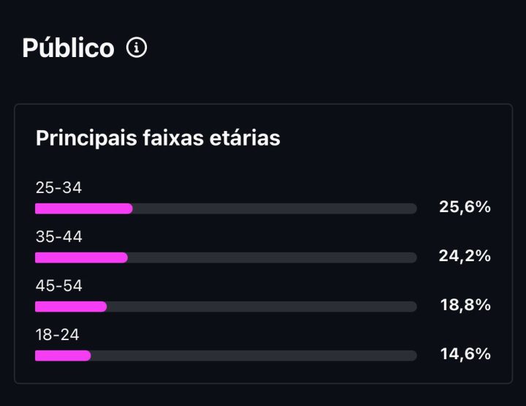The height and width of the screenshot is (406, 526).
Task: Click the 45-54 pink progress bar
Action: pyautogui.click(x=71, y=307)
